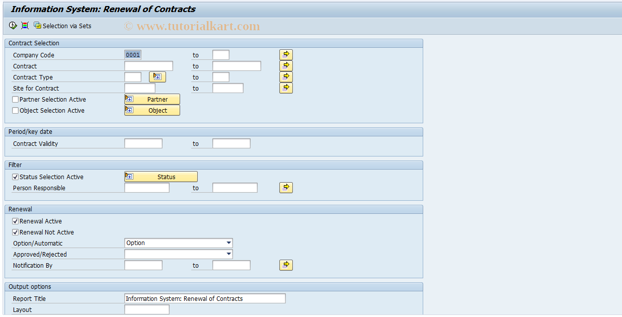Click the Contract from field
The height and width of the screenshot is (317, 622).
tap(148, 66)
